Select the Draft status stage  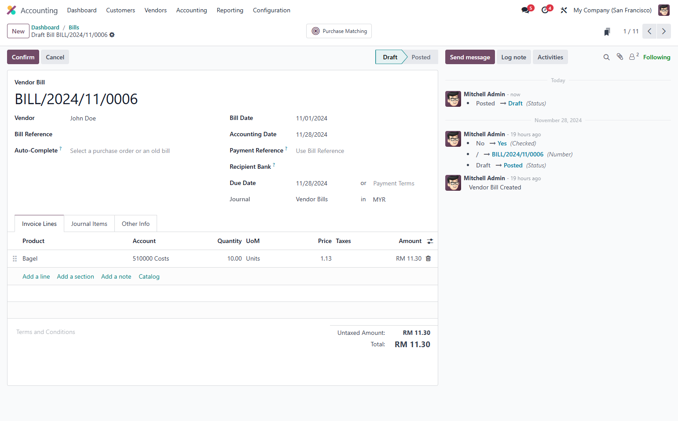[390, 57]
